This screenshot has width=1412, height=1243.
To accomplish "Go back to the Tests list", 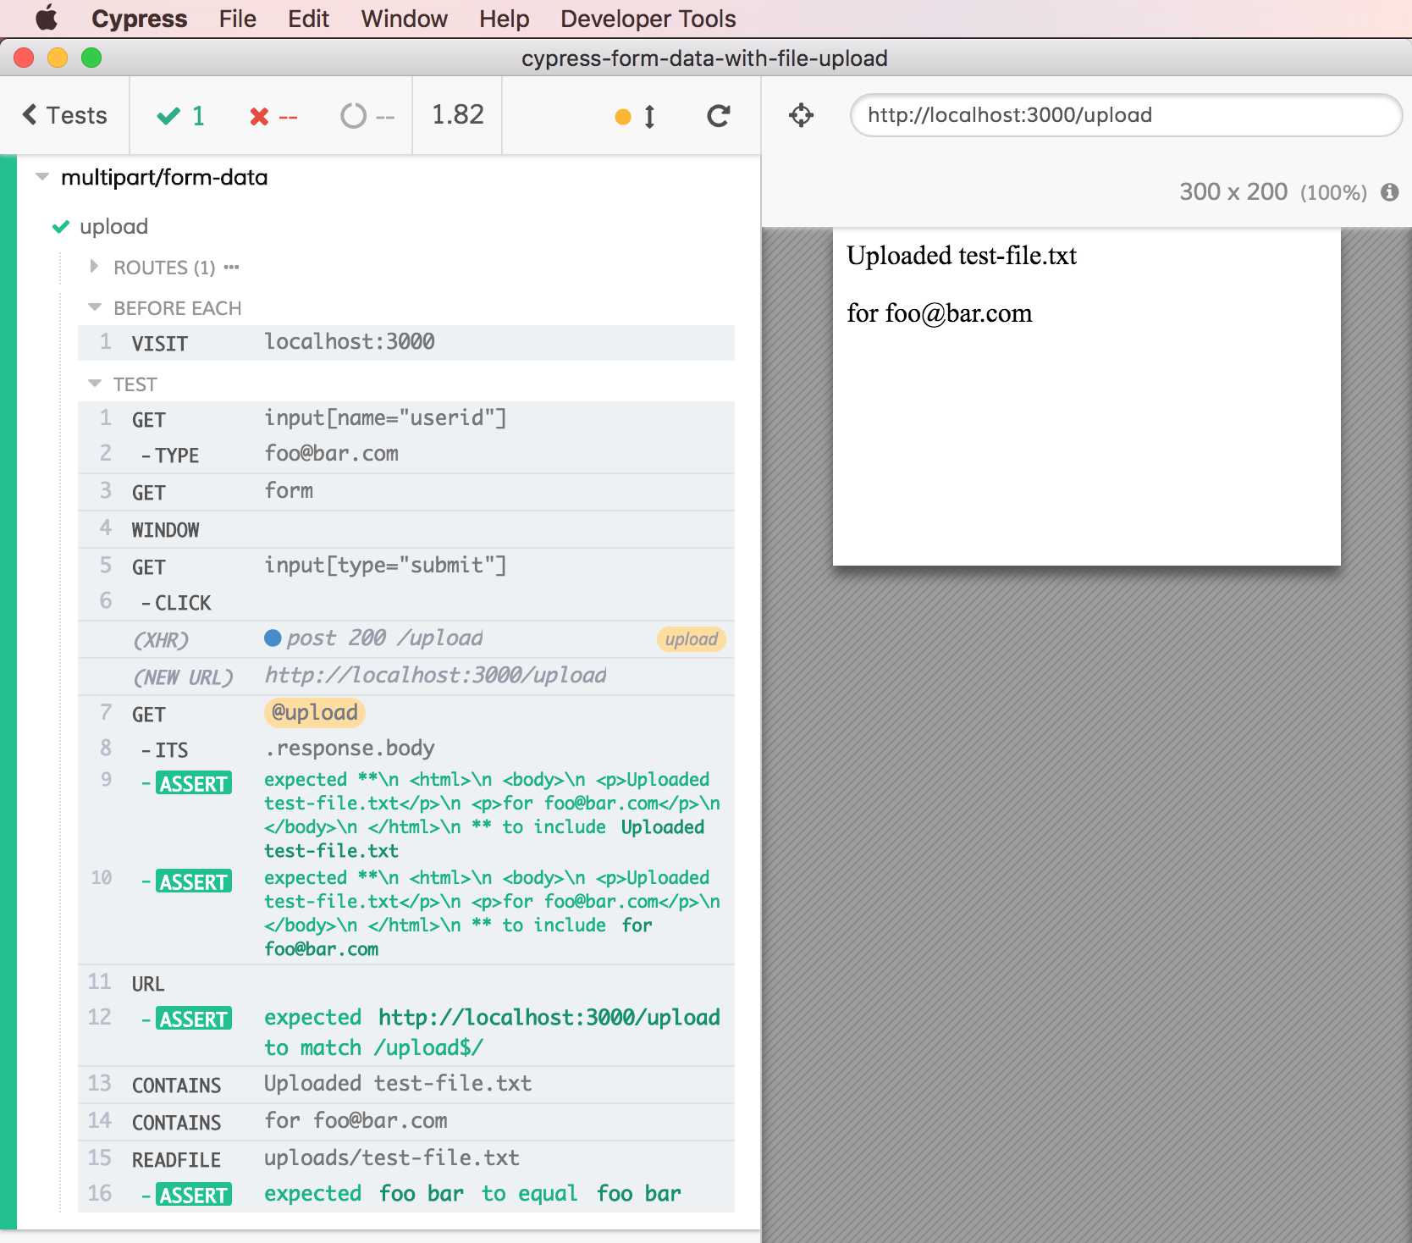I will [65, 115].
